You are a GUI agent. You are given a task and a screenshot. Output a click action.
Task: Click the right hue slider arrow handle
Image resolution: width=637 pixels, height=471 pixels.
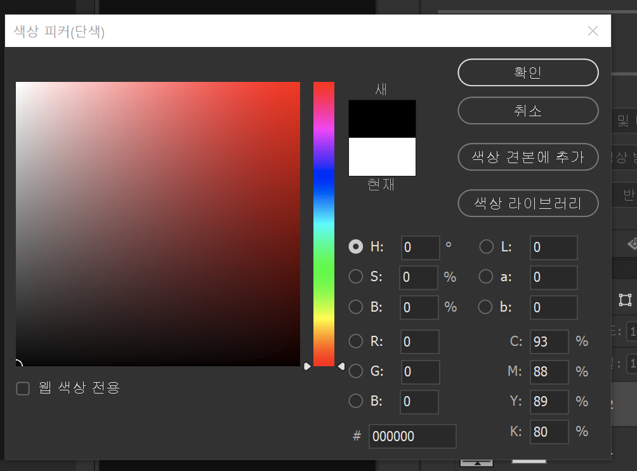pyautogui.click(x=341, y=366)
